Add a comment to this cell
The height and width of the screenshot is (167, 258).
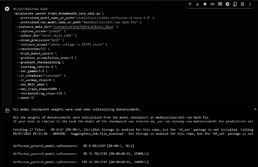(220, 4)
